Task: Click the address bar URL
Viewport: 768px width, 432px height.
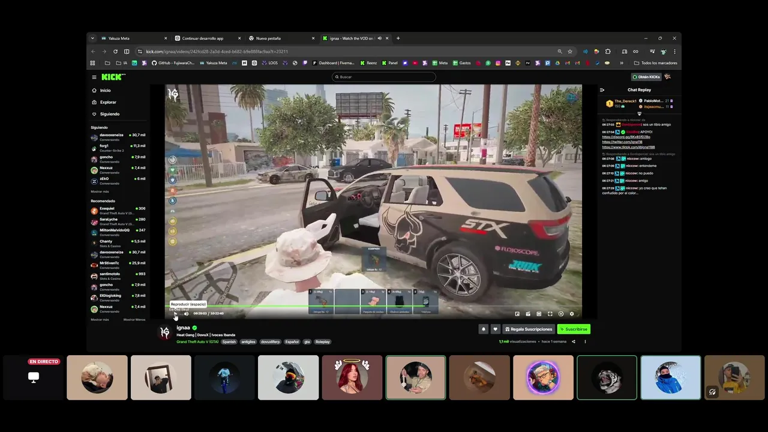Action: point(217,52)
